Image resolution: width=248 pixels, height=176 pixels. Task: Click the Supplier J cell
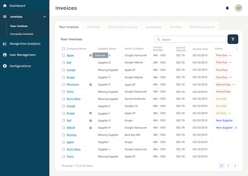point(104,149)
